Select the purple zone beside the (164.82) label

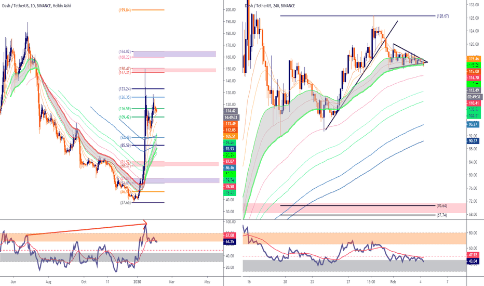pos(174,54)
